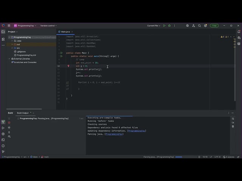Image resolution: width=242 pixels, height=181 pixels.
Task: Expand External Libraries node
Action: (9, 59)
